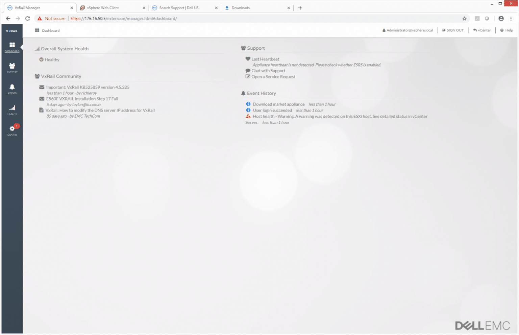This screenshot has width=519, height=335.
Task: Click SIGN OUT
Action: pyautogui.click(x=453, y=30)
